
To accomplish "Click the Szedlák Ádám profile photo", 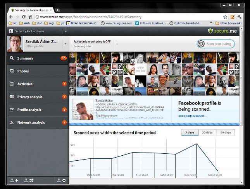I will click(15, 44).
